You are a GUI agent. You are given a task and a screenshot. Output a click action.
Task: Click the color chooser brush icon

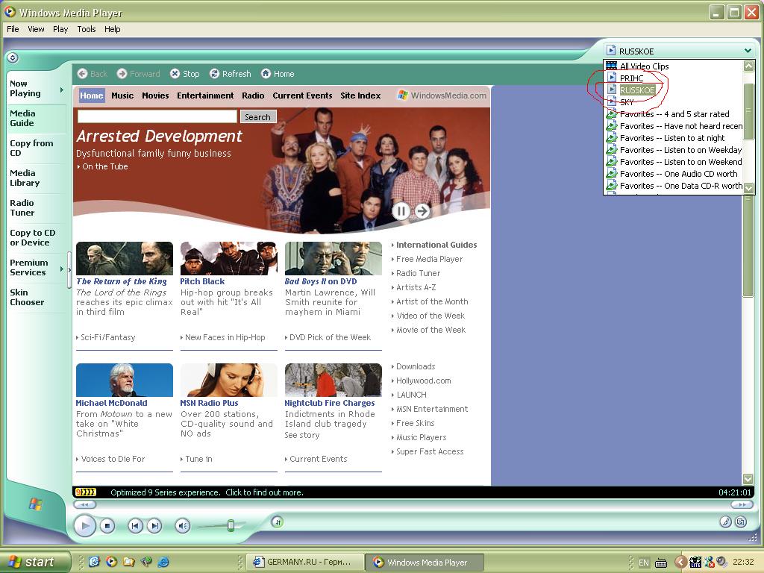(x=725, y=522)
